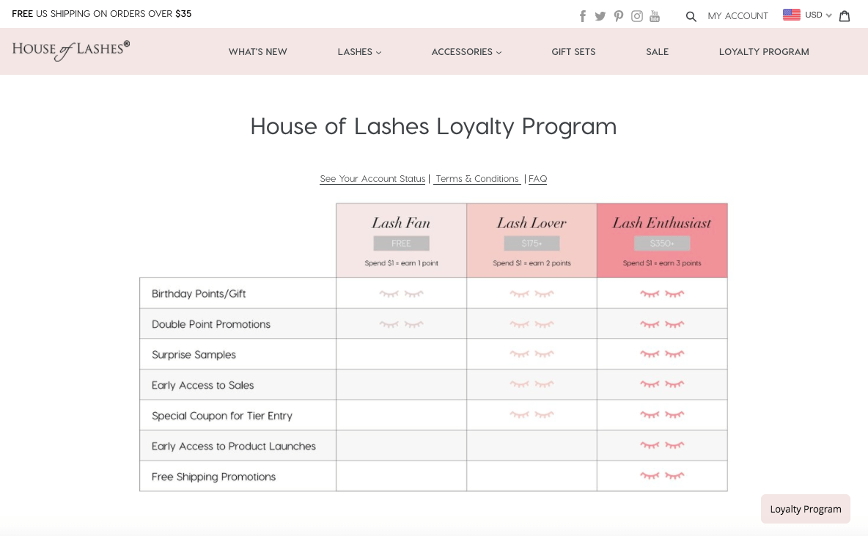Open the Terms & Conditions link
Image resolution: width=868 pixels, height=536 pixels.
(477, 178)
